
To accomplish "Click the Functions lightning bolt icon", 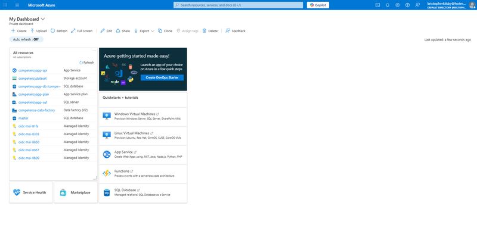I will 107,173.
